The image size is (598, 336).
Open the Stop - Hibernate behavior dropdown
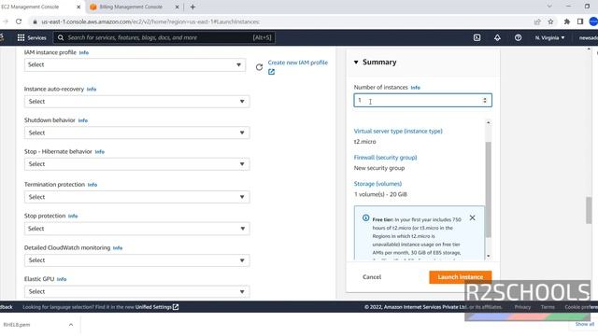[136, 164]
